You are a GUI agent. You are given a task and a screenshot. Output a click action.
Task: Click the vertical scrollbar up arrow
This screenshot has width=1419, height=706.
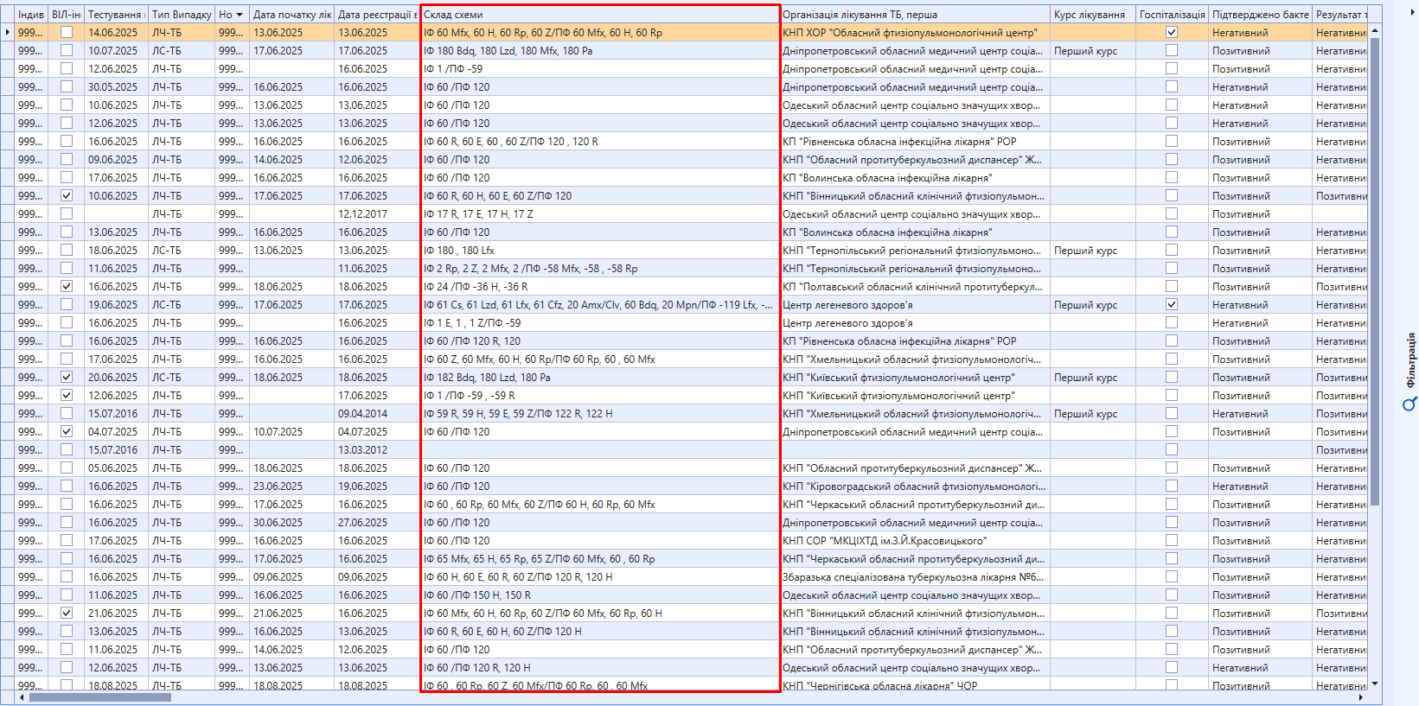click(1374, 31)
